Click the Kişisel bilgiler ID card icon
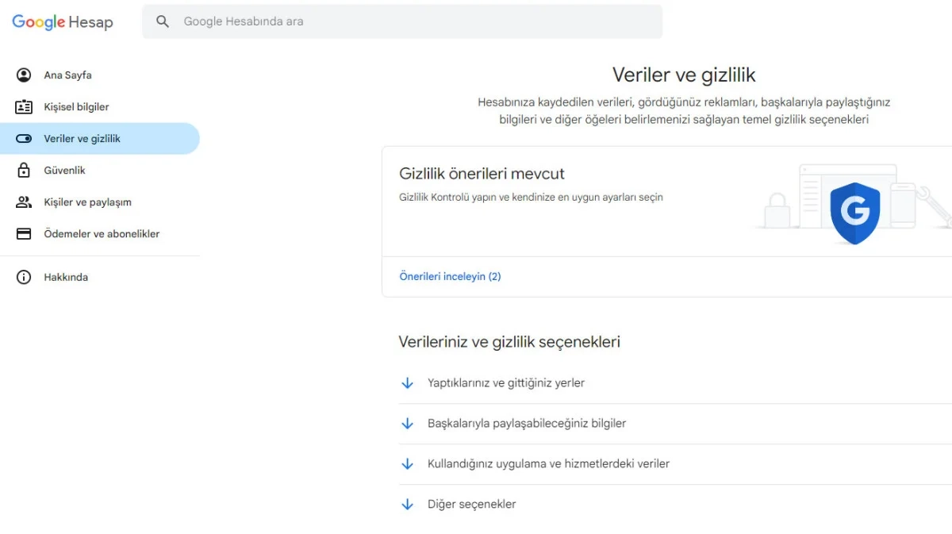The height and width of the screenshot is (534, 952). 24,107
